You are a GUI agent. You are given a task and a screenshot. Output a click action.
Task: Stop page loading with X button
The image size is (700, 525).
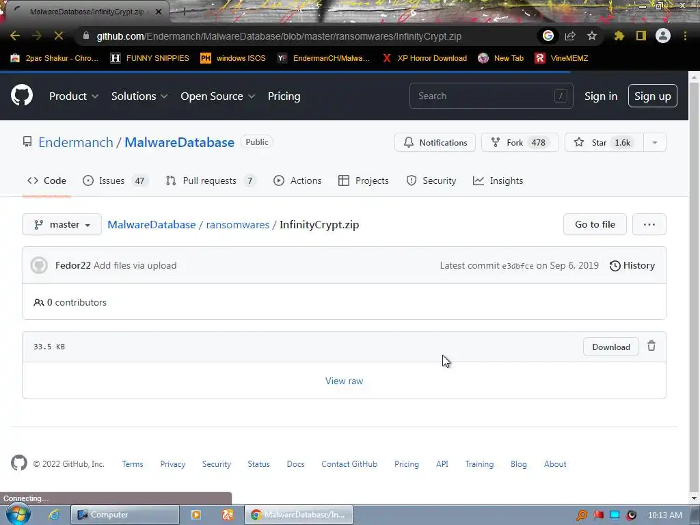(x=59, y=36)
